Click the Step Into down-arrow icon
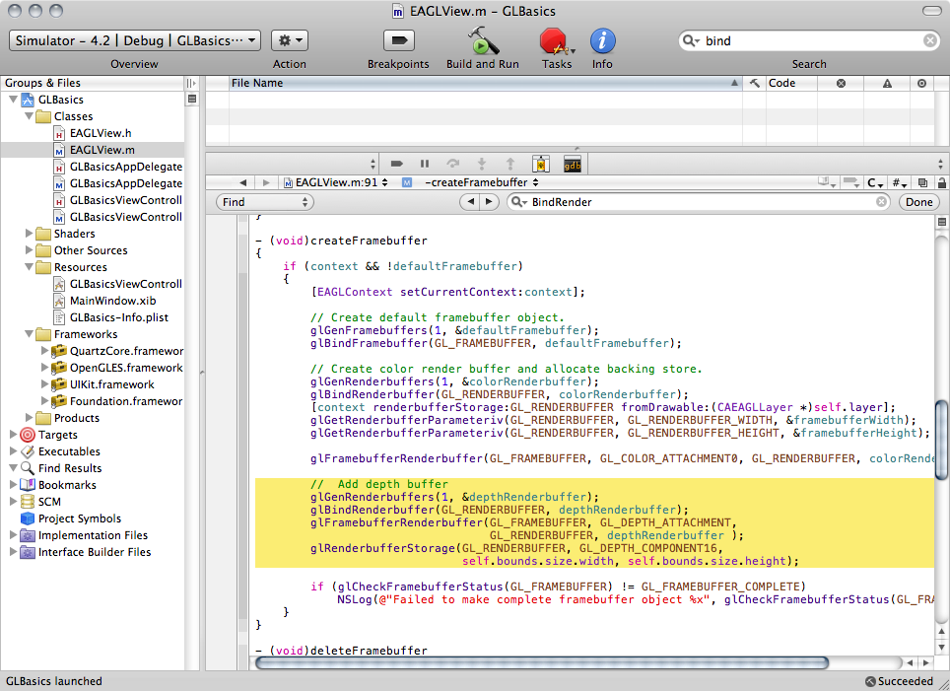The image size is (950, 691). coord(482,164)
